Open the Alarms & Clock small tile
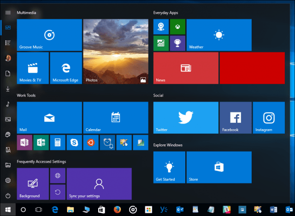This screenshot has width=295, height=216. click(107, 142)
